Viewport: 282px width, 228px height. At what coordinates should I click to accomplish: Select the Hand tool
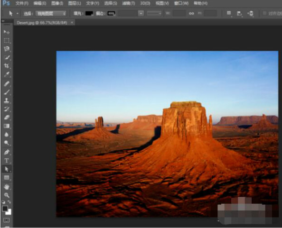[7, 187]
